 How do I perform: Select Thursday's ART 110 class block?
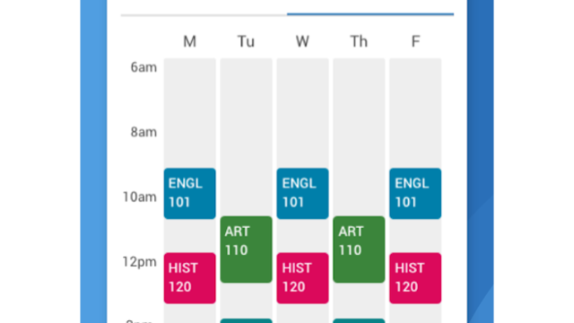(359, 249)
